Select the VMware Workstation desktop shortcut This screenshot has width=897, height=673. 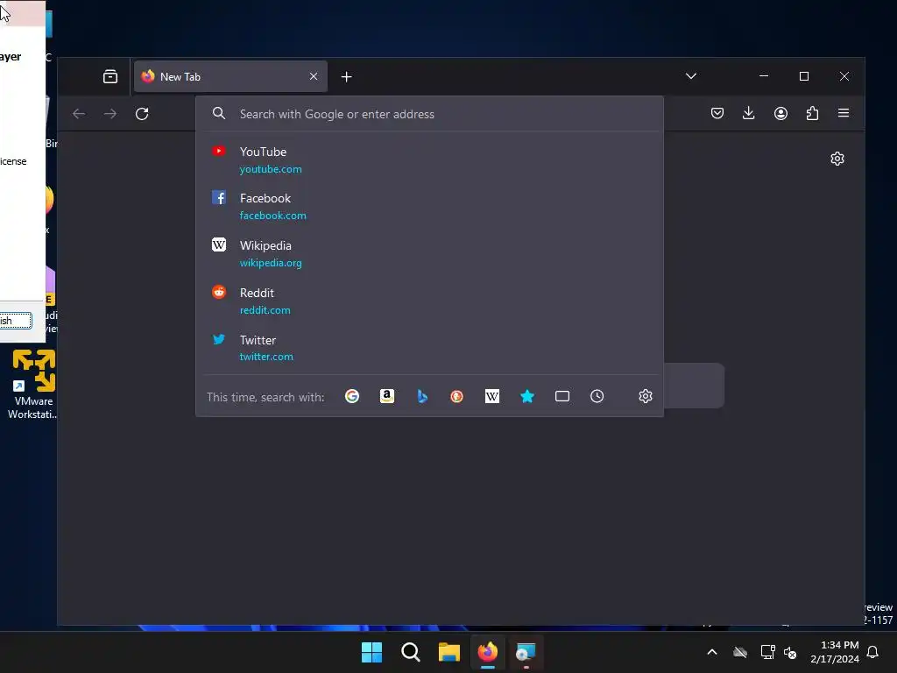(x=33, y=384)
